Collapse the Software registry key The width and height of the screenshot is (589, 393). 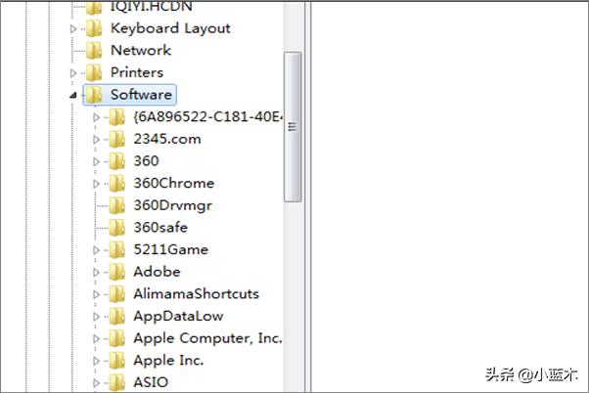(x=73, y=95)
